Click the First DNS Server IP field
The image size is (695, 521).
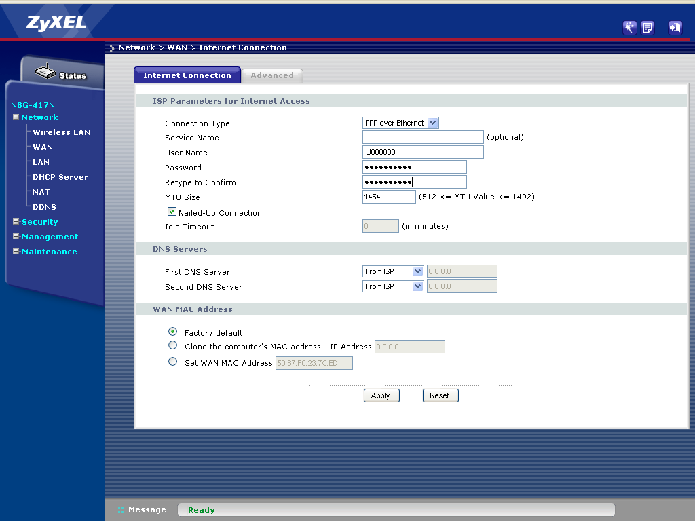coord(462,271)
